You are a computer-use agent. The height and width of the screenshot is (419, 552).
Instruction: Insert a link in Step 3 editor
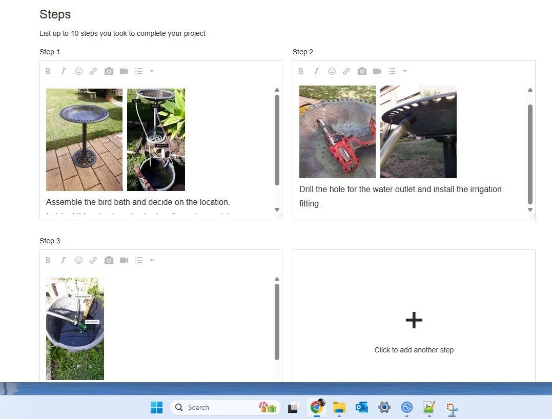tap(93, 260)
